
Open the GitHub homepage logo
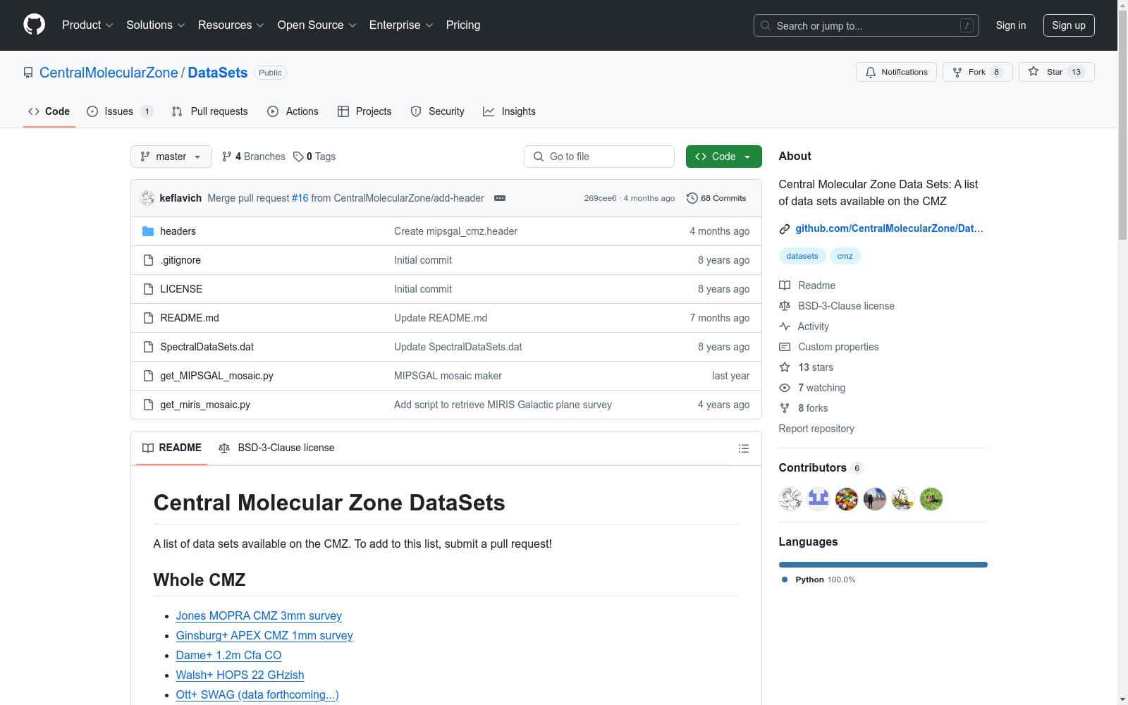pos(34,25)
